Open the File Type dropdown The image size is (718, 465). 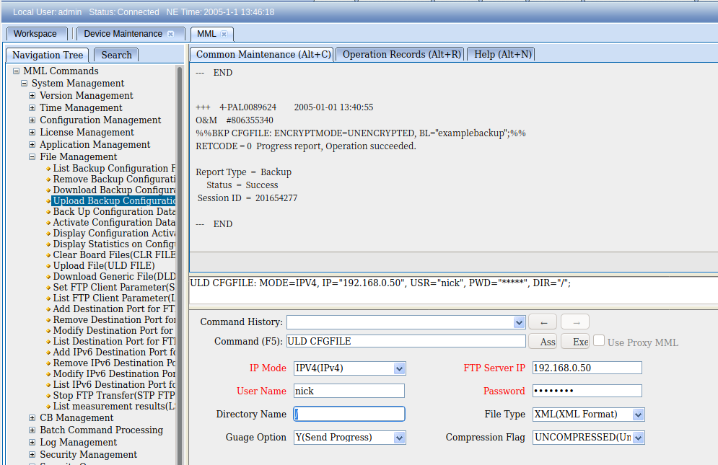click(639, 415)
